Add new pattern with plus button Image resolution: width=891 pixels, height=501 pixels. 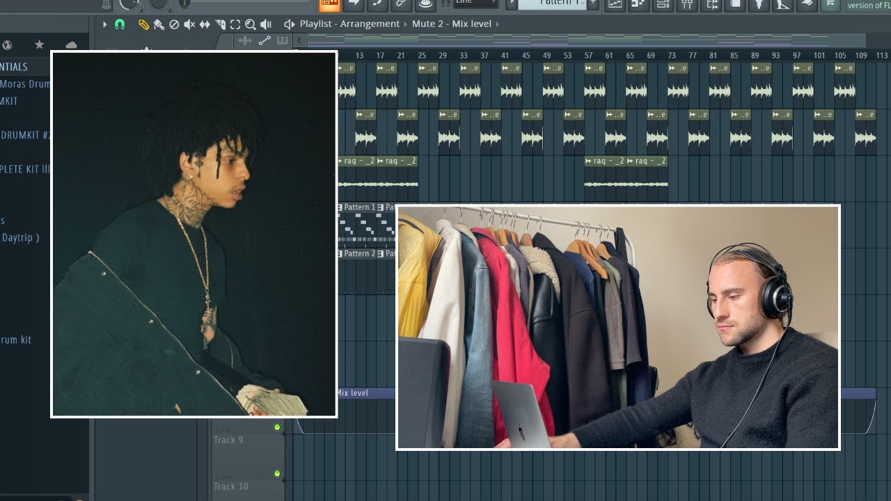coord(592,3)
